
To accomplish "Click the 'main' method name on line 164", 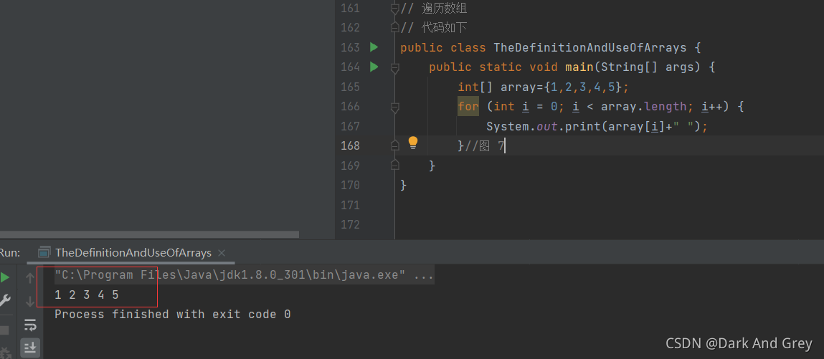I will [x=579, y=67].
